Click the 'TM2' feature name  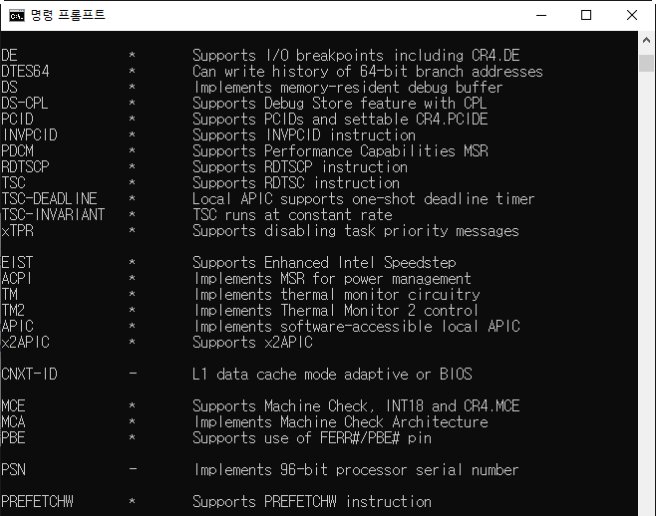(x=13, y=310)
